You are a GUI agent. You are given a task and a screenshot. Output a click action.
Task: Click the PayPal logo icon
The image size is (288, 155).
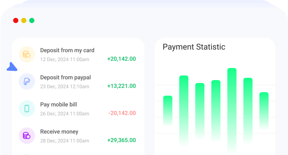(27, 82)
